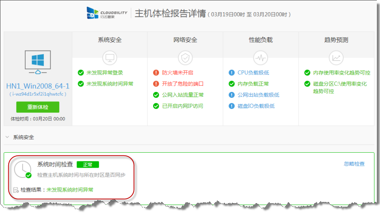The height and width of the screenshot is (213, 380).
Task: Select 磁盘IO负载极低 result item
Action: click(256, 106)
